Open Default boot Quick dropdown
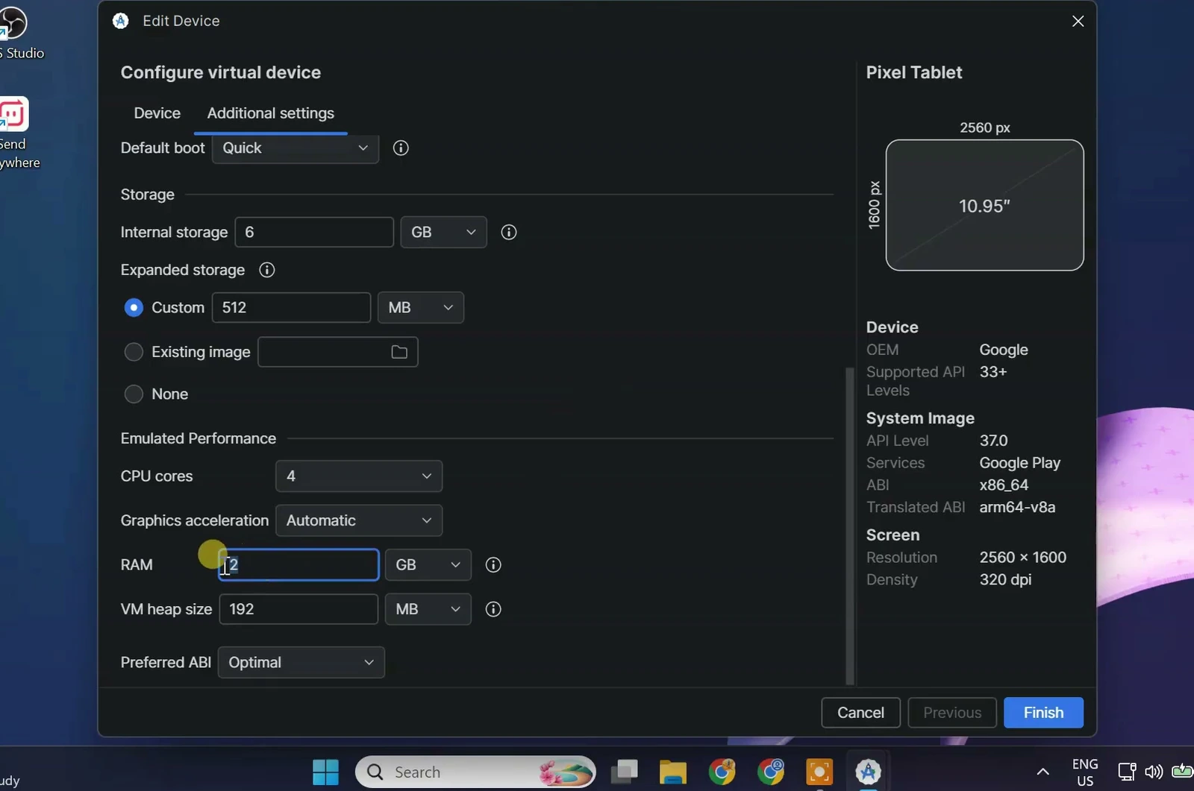Screen dimensions: 1194x791 (x=296, y=148)
